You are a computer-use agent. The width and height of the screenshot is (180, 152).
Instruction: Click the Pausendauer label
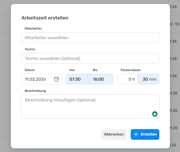tap(131, 70)
